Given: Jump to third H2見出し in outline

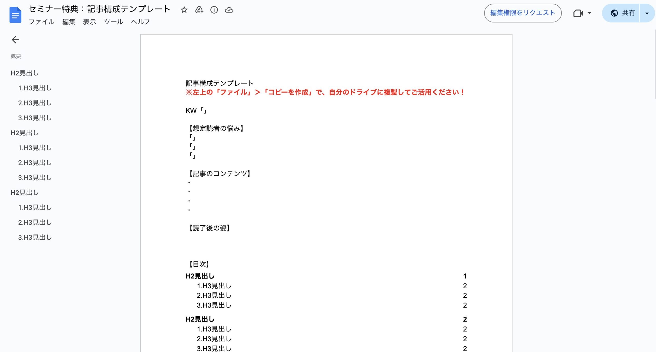Looking at the screenshot, I should pos(25,193).
